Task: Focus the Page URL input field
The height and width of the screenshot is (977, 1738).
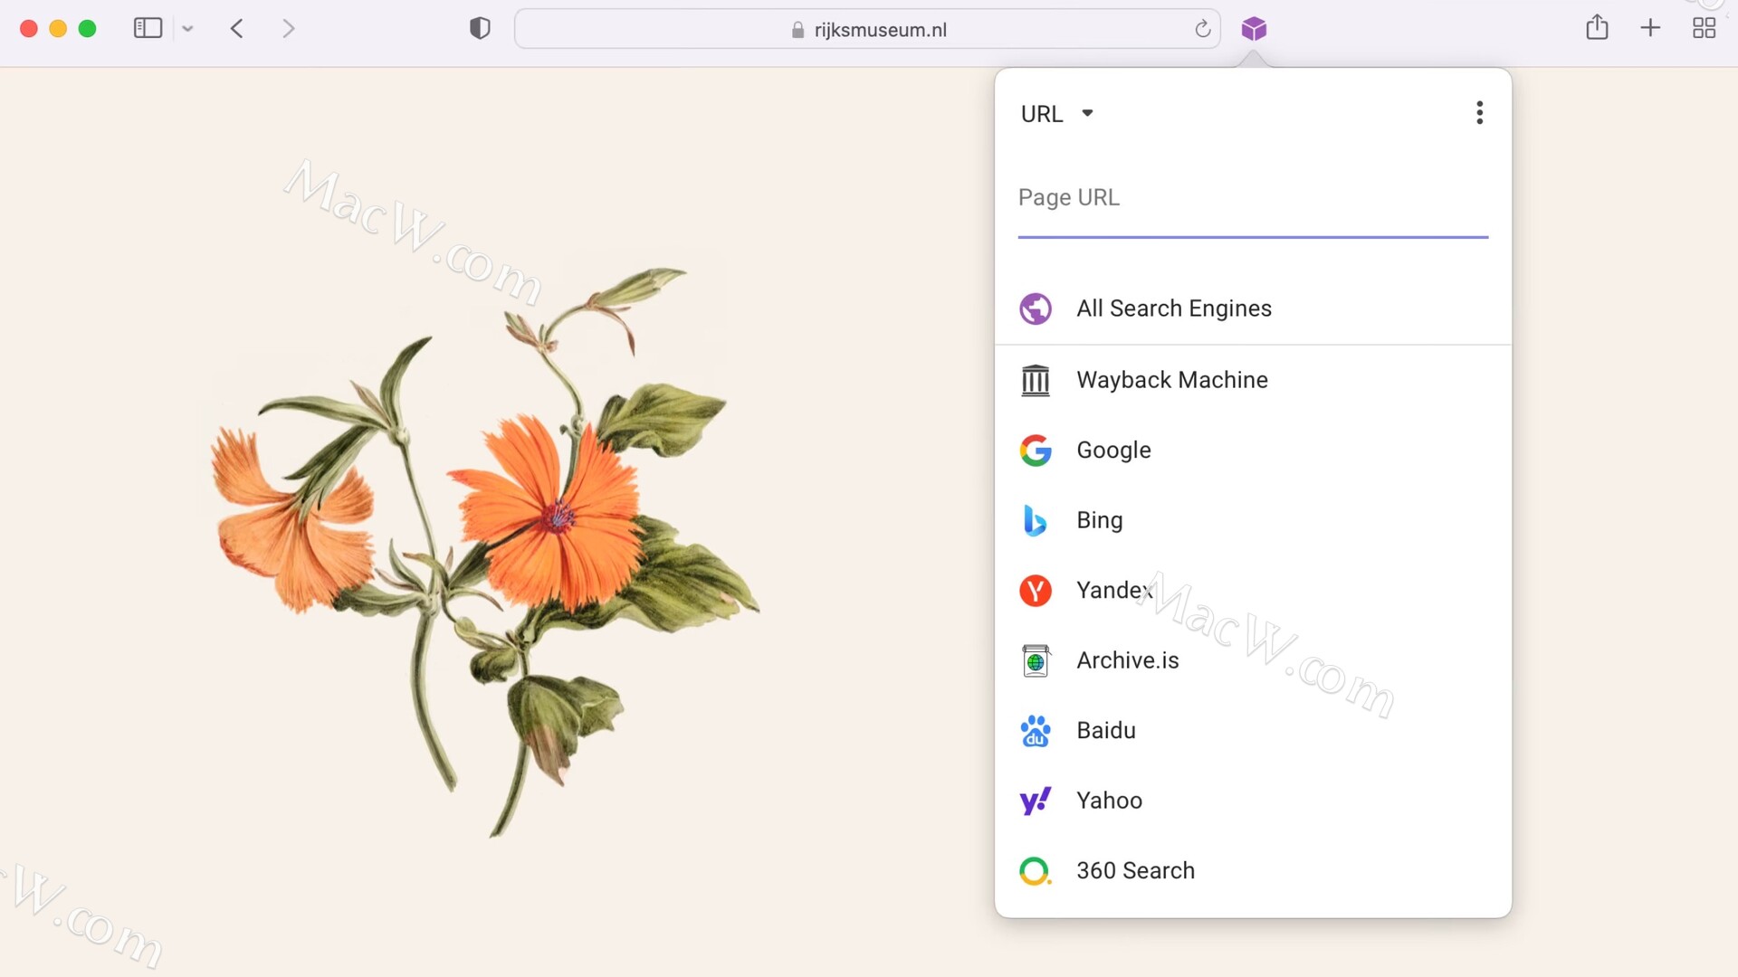Action: tap(1253, 198)
